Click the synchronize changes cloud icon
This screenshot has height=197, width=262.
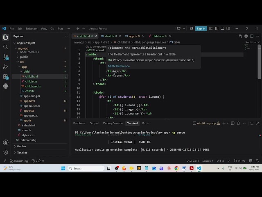(x=26, y=161)
